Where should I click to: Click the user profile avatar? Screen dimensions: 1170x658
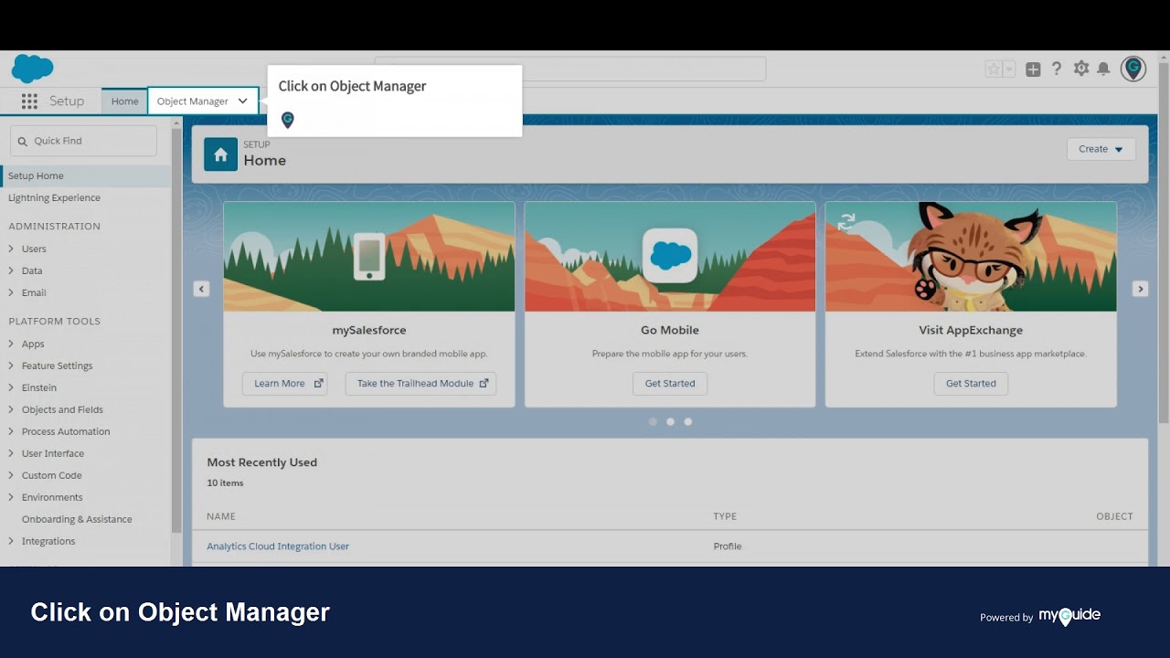pos(1133,69)
